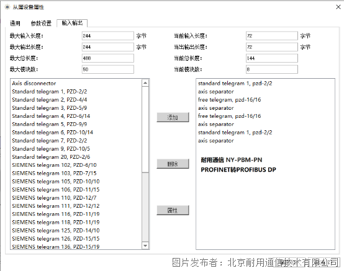Click the scrollbar down arrow in module list
The width and height of the screenshot is (344, 271).
pos(145,246)
